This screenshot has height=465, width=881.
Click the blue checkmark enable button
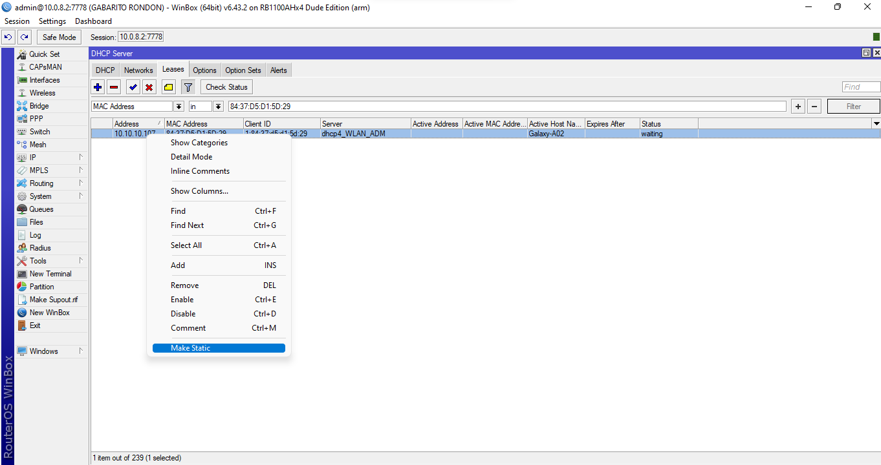(x=133, y=87)
